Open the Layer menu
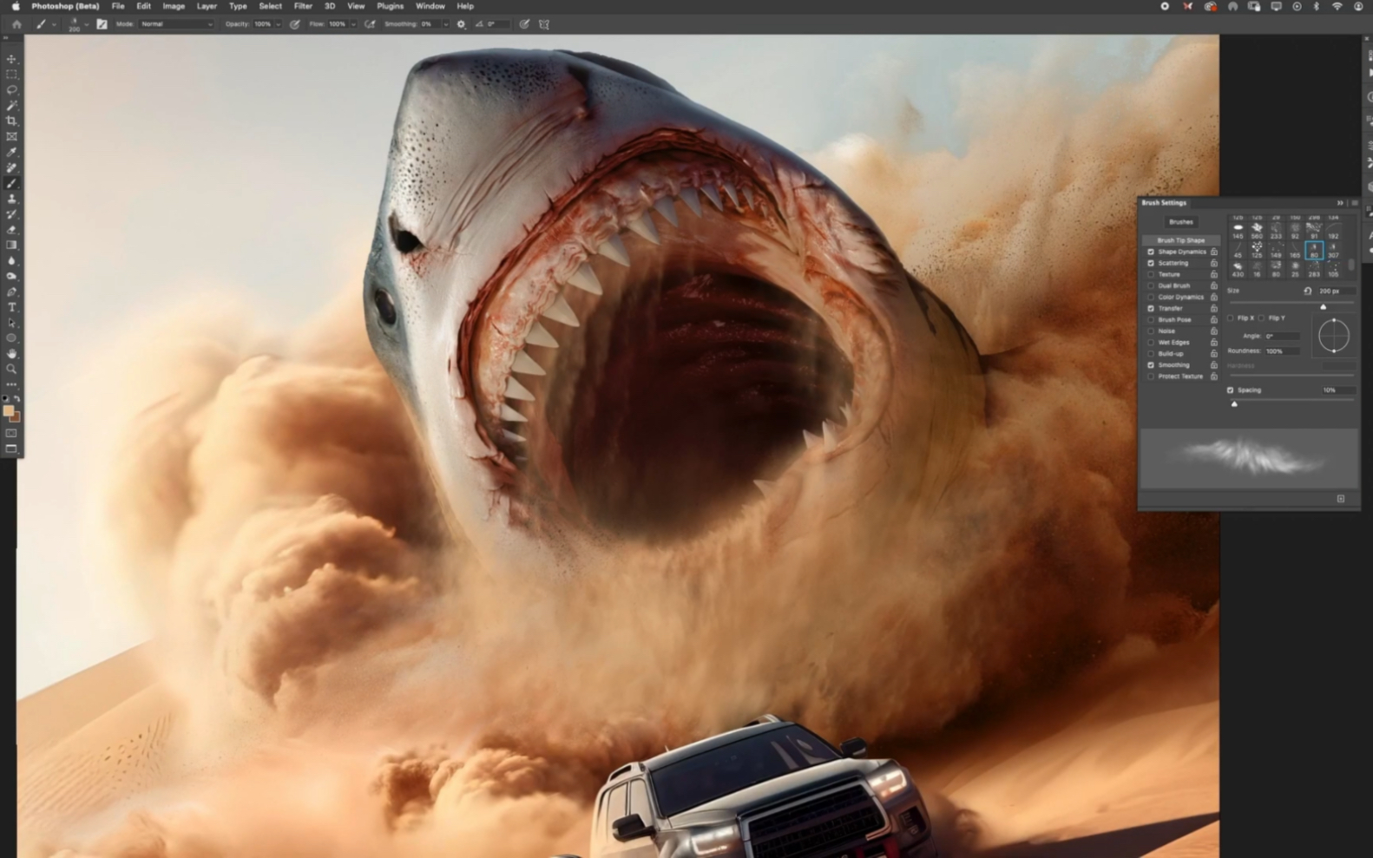This screenshot has width=1373, height=858. pyautogui.click(x=207, y=6)
